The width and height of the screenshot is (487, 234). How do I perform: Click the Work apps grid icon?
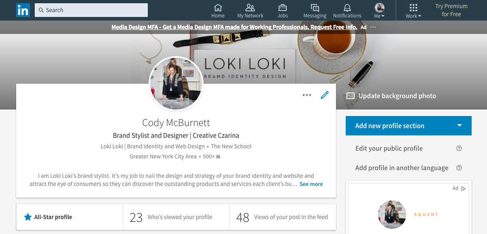click(414, 8)
